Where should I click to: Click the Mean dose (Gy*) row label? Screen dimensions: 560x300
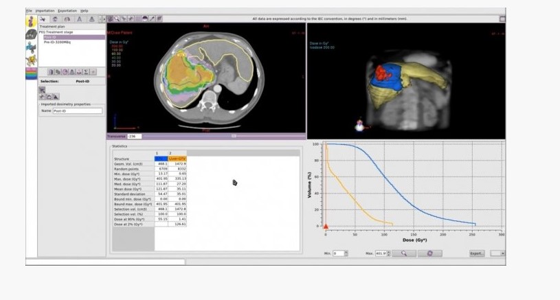[128, 189]
